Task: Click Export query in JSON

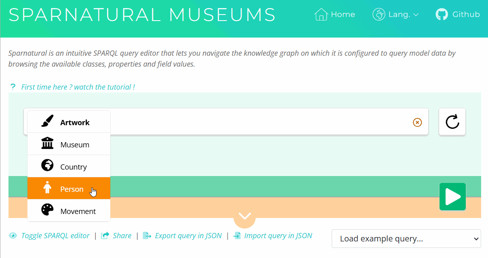Action: click(182, 236)
